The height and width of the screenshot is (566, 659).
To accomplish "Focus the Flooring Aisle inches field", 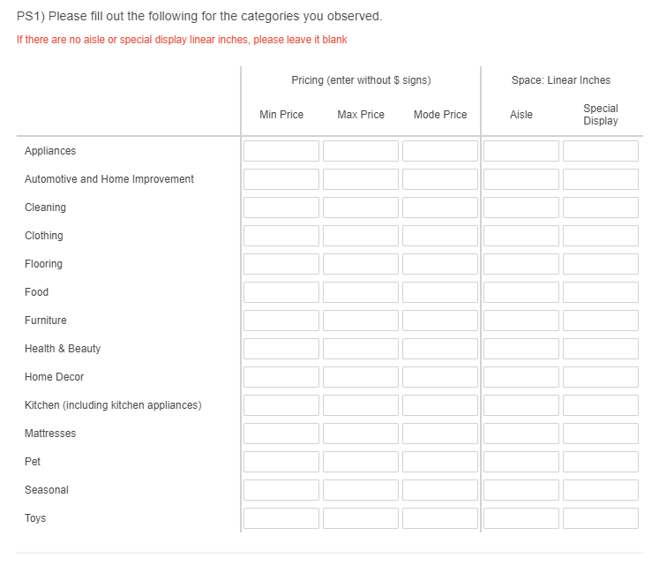I will point(520,264).
